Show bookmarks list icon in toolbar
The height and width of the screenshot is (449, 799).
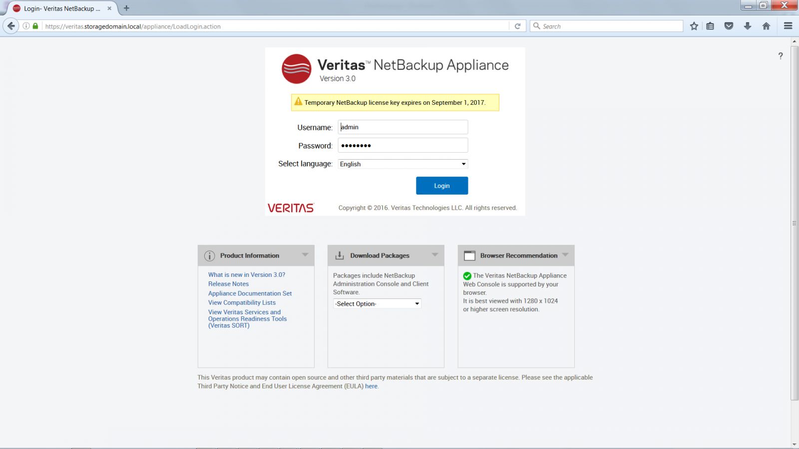pyautogui.click(x=710, y=26)
